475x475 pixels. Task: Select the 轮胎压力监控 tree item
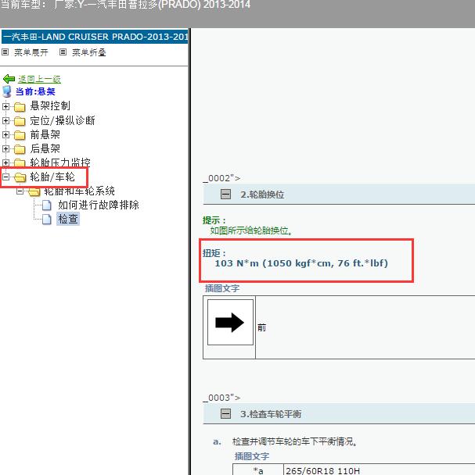pyautogui.click(x=60, y=162)
